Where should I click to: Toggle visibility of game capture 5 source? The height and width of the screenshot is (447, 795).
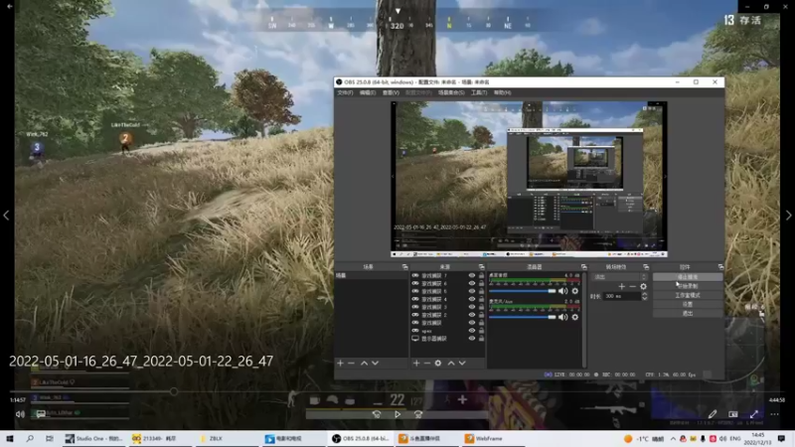click(x=471, y=291)
